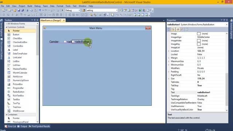This screenshot has height=131, width=233.
Task: Click the Events lightning icon in Properties
Action: click(x=182, y=29)
